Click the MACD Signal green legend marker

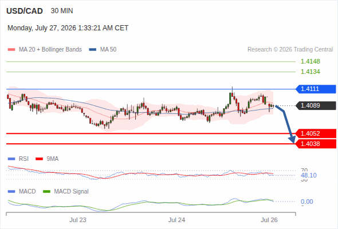coord(46,192)
